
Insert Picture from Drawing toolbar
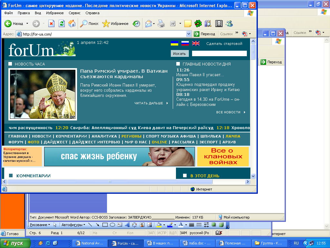150,225
